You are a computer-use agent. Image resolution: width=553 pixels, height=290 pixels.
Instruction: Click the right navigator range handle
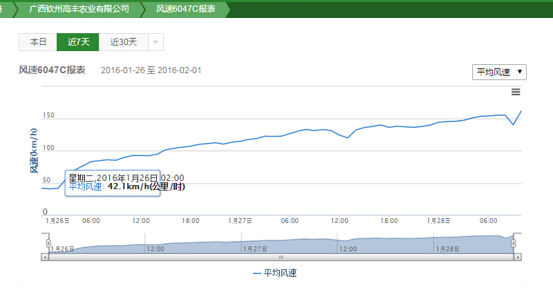click(x=513, y=242)
